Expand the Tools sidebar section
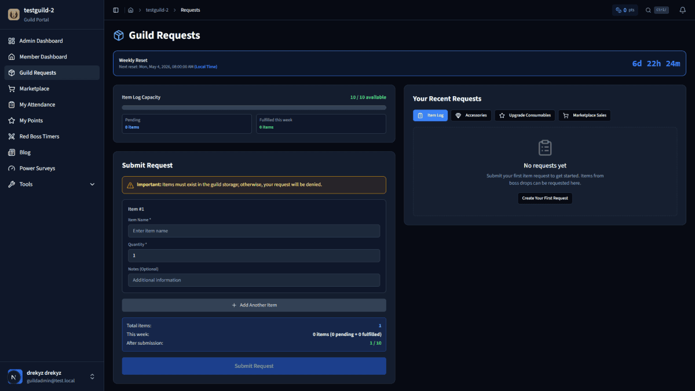Screen dimensions: 695x391 (92, 184)
